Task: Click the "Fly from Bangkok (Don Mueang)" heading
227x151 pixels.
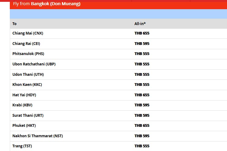Action: click(47, 4)
